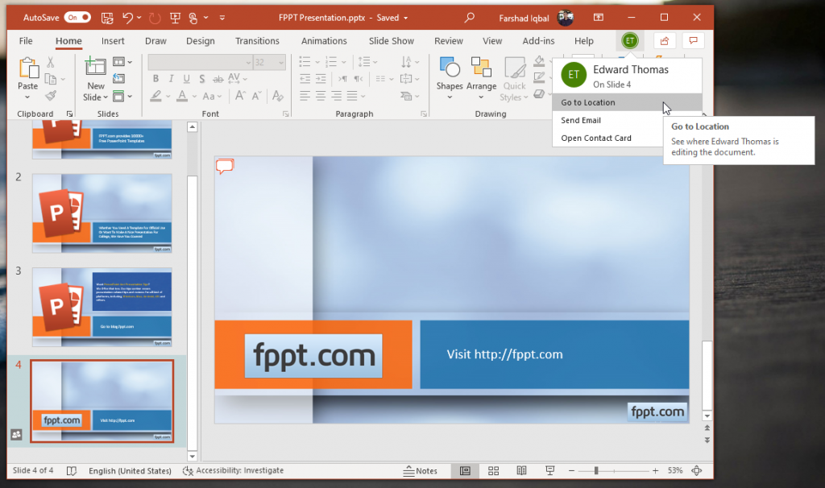Toggle Underline on selected text
Screen dimensions: 825x488
point(187,78)
